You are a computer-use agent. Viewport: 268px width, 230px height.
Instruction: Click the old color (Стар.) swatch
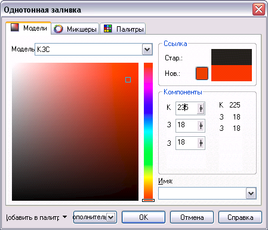click(232, 57)
